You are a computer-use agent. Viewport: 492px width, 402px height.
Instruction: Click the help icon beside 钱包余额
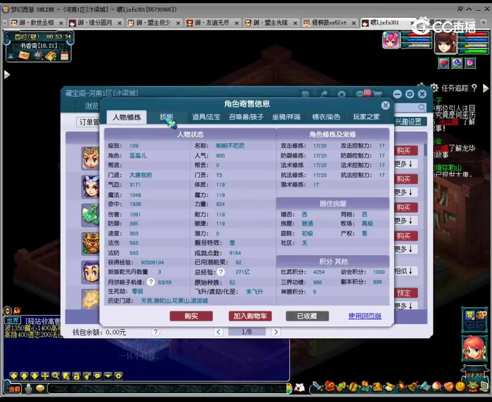(x=156, y=332)
